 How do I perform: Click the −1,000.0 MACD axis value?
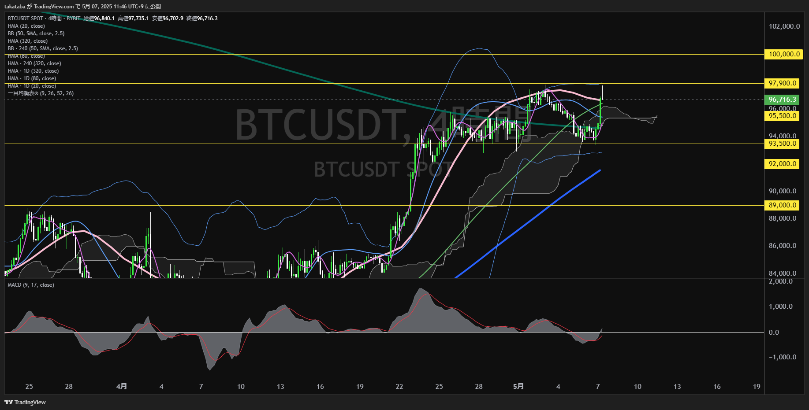[x=783, y=357]
